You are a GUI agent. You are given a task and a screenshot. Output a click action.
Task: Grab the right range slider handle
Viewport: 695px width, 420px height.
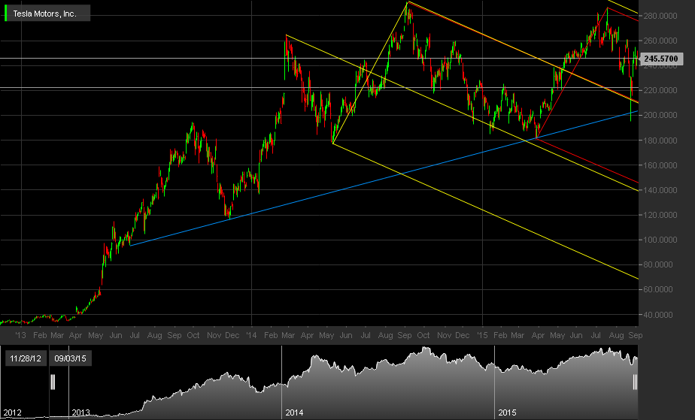tap(635, 382)
